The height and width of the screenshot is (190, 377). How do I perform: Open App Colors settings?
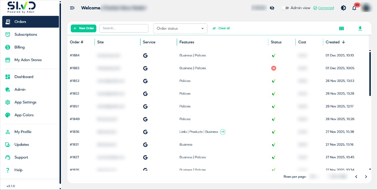(x=24, y=115)
